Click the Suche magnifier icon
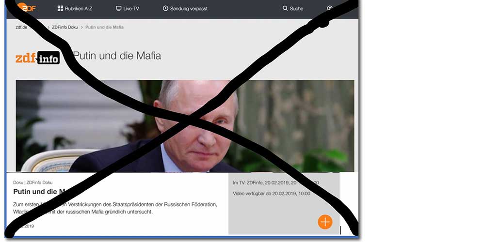The width and height of the screenshot is (485, 242). (x=285, y=8)
